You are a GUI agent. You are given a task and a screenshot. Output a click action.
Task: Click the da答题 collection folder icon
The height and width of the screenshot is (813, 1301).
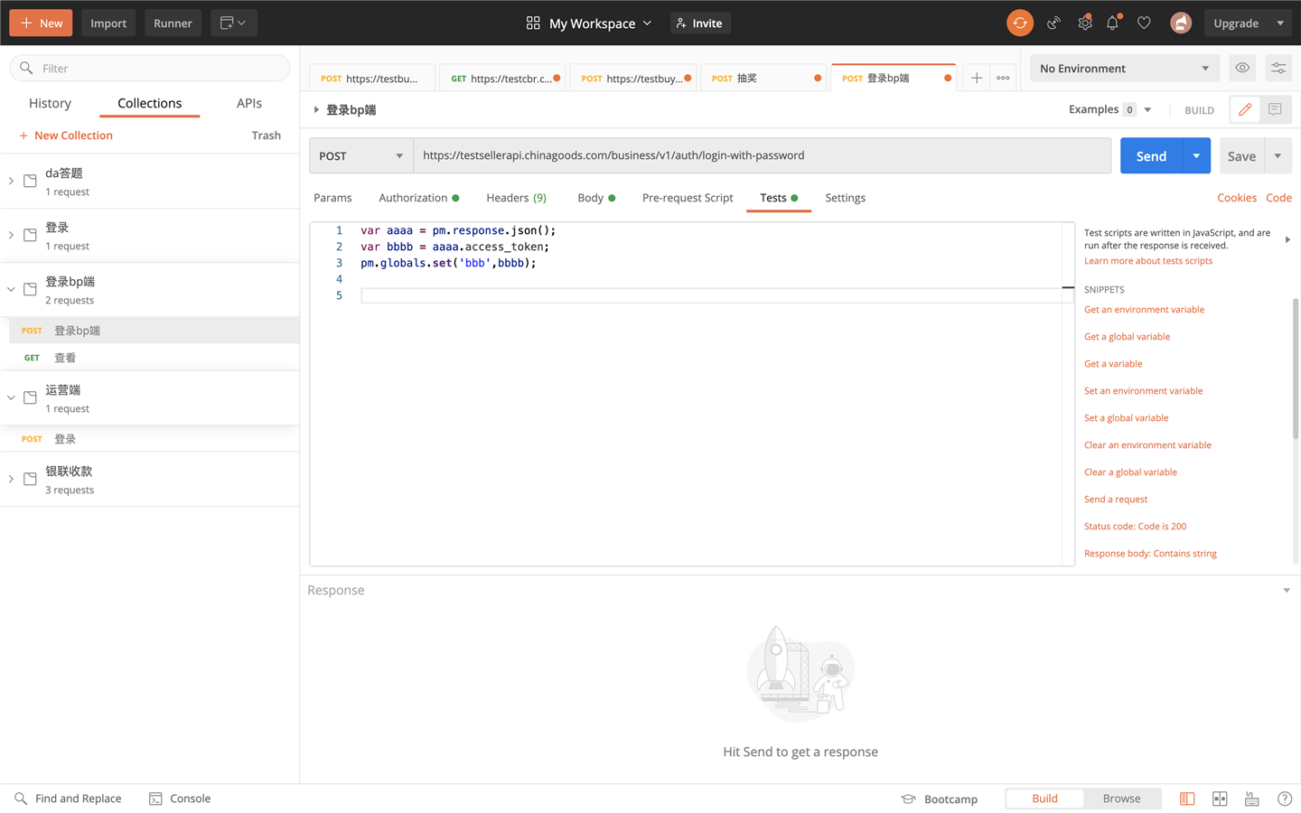point(30,181)
